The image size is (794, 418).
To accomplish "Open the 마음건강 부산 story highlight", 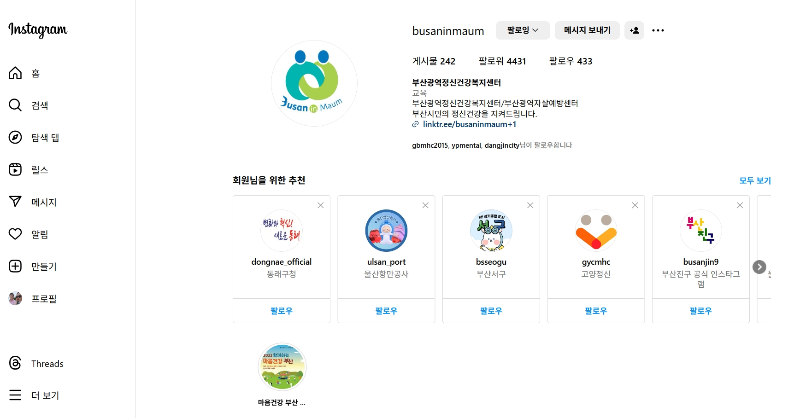I will [282, 367].
